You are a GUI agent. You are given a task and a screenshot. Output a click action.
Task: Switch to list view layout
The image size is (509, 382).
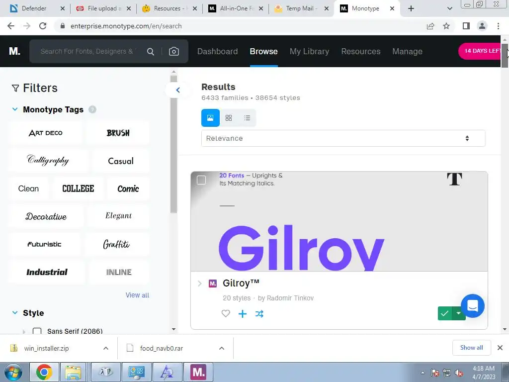click(247, 117)
